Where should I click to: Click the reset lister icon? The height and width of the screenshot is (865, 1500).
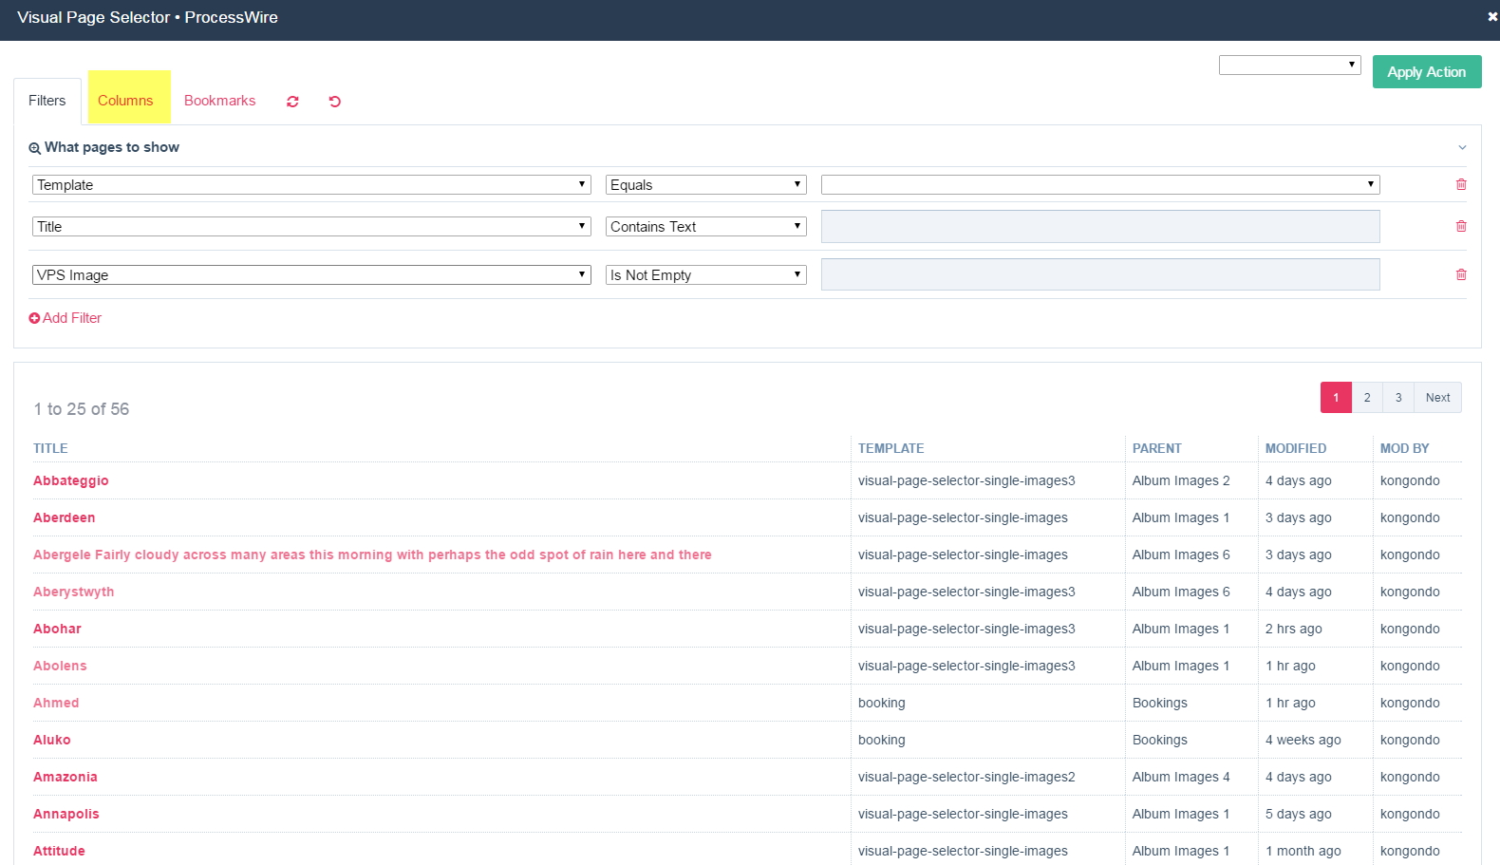[335, 102]
